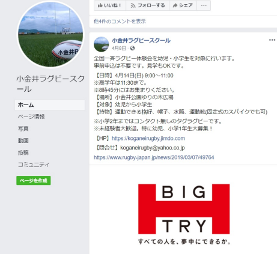
Task: Click the green ページを作成 button
Action: (34, 181)
